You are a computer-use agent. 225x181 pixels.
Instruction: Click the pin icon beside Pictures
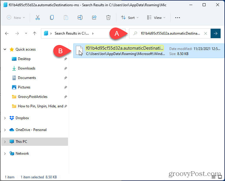pyautogui.click(x=65, y=87)
